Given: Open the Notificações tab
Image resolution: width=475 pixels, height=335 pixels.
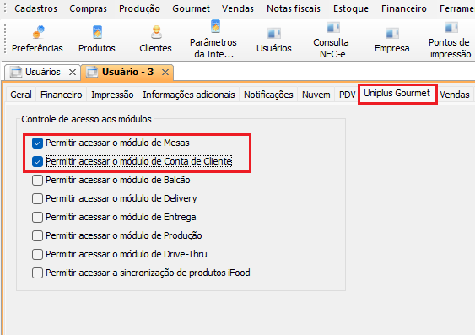Looking at the screenshot, I should point(268,95).
